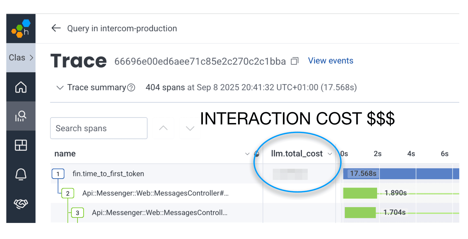Viewport: 468px width, 239px height.
Task: Open the name column dropdown
Action: coord(247,154)
